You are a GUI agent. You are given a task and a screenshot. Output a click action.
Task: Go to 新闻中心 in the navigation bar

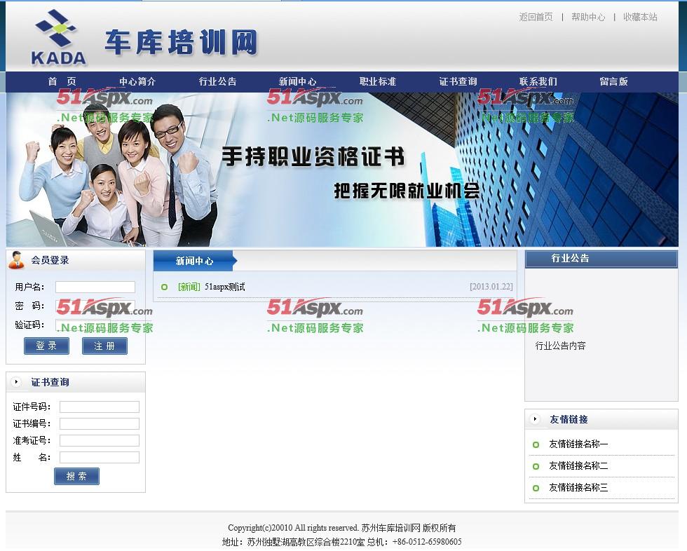(x=297, y=81)
